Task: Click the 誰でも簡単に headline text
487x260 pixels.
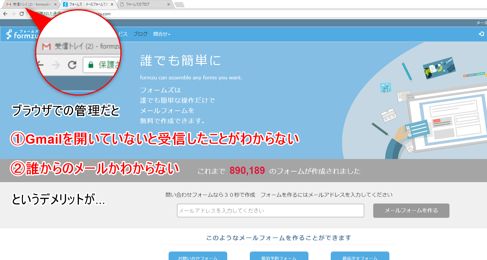Action: tap(181, 61)
